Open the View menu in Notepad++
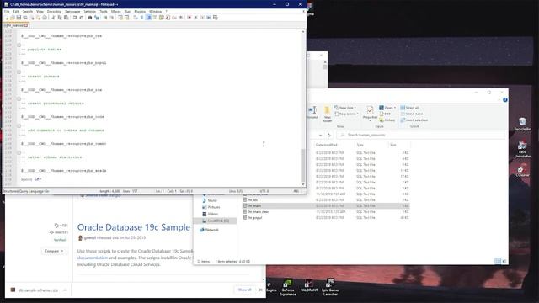The image size is (539, 303). (x=40, y=11)
